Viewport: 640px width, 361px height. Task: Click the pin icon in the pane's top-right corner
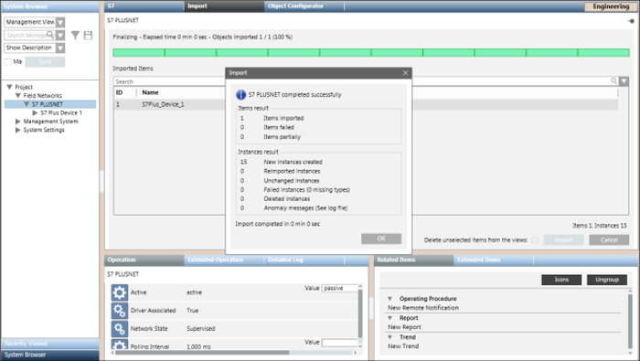click(x=631, y=21)
